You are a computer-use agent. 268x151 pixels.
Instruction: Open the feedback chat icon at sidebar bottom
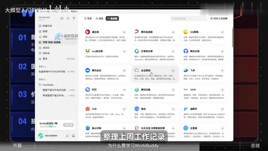point(73,136)
